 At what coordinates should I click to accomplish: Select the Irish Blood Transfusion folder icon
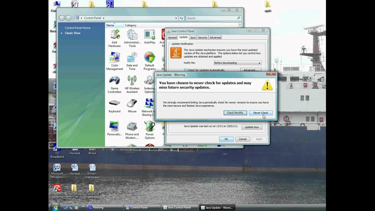[92, 192]
